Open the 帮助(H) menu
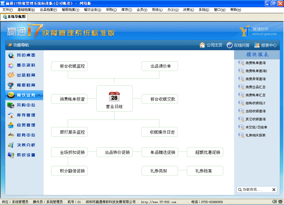 click(x=236, y=10)
